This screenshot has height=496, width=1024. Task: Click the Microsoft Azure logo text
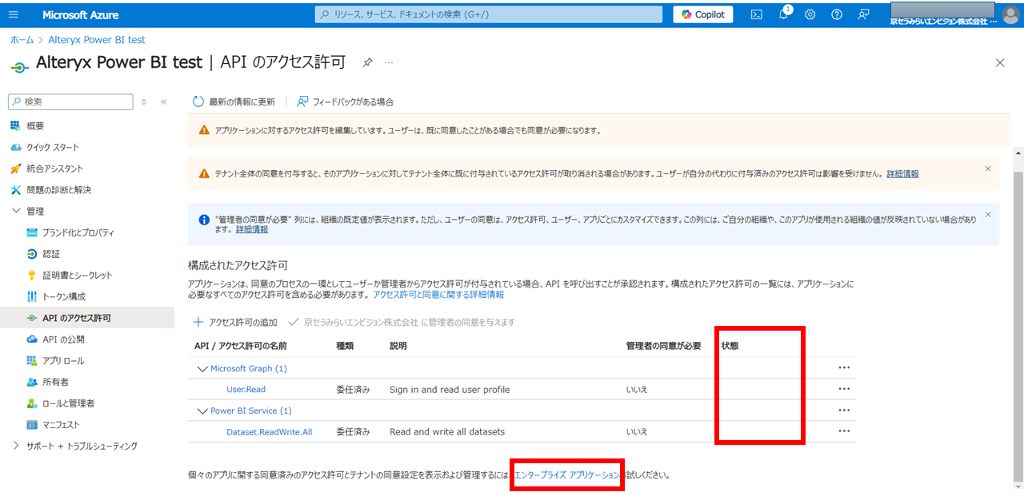point(80,14)
